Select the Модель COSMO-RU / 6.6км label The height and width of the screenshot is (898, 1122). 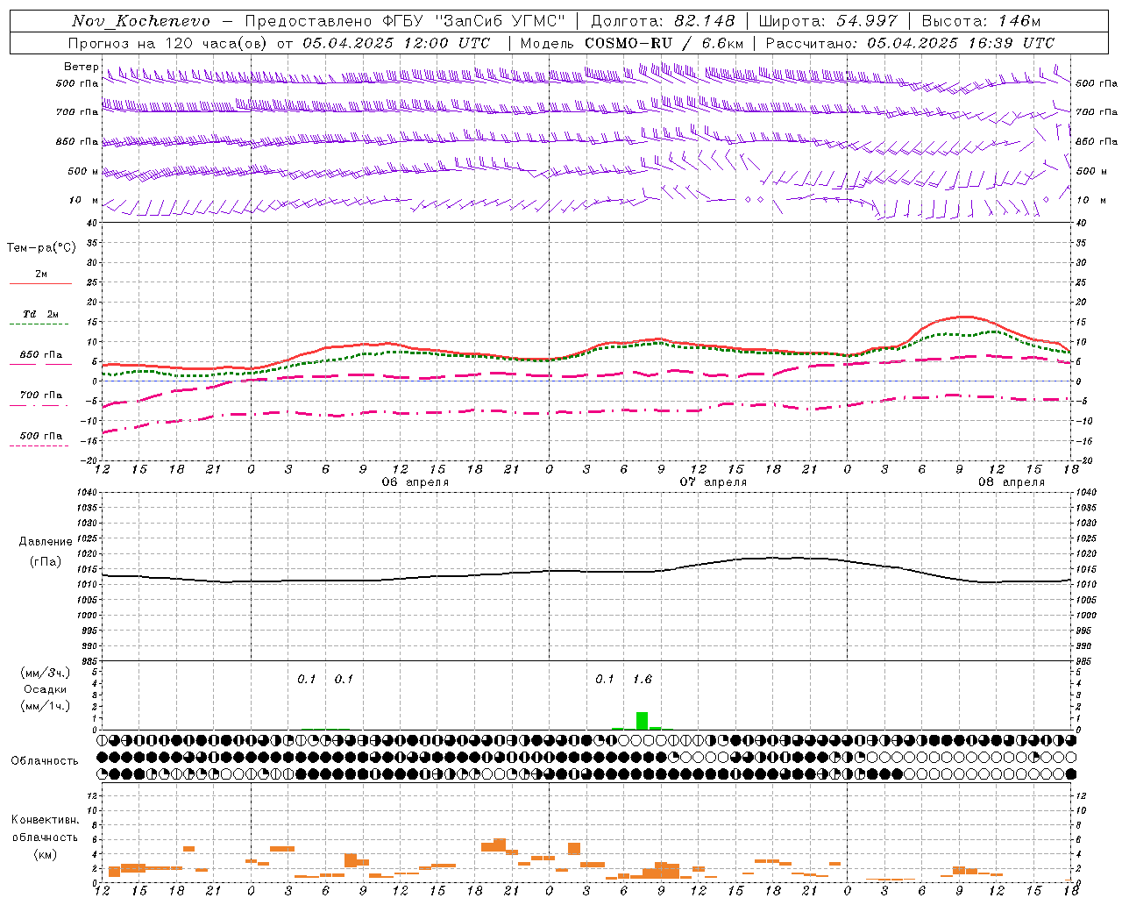(x=632, y=43)
